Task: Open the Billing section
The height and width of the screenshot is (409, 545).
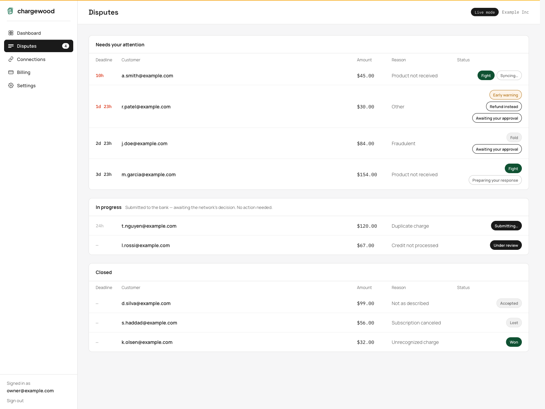Action: click(38, 72)
